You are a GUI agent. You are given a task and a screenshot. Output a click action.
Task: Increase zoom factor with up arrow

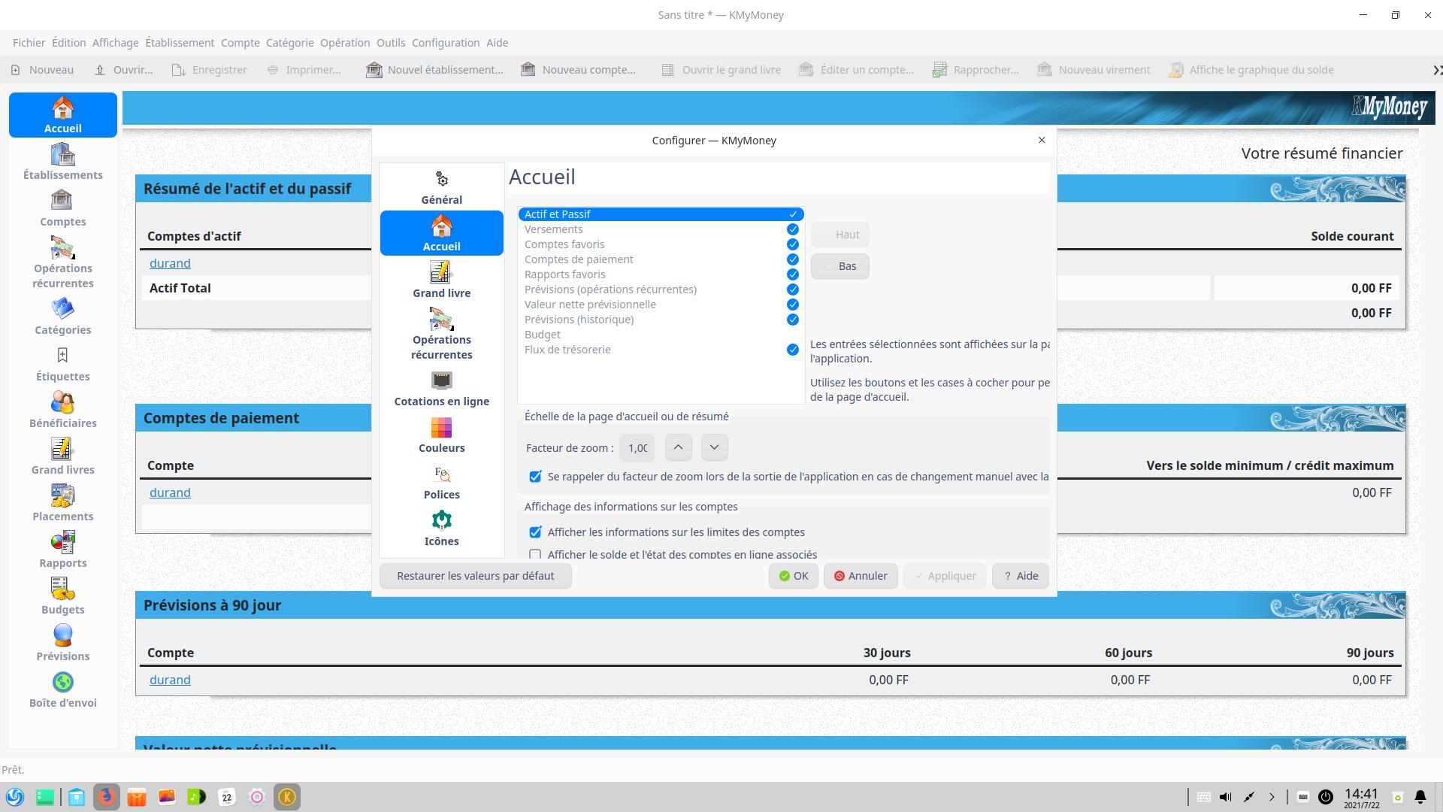(x=678, y=447)
